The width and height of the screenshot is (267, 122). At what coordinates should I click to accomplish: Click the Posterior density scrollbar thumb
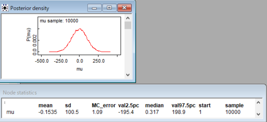coord(128,25)
